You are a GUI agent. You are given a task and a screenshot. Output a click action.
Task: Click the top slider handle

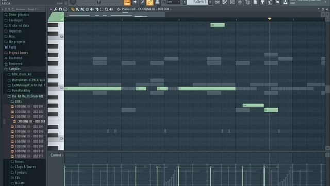point(98,2)
